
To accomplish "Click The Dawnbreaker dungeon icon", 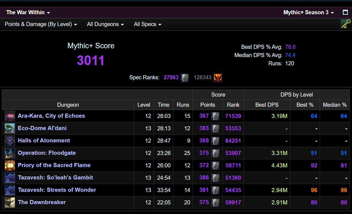I will pyautogui.click(x=10, y=202).
